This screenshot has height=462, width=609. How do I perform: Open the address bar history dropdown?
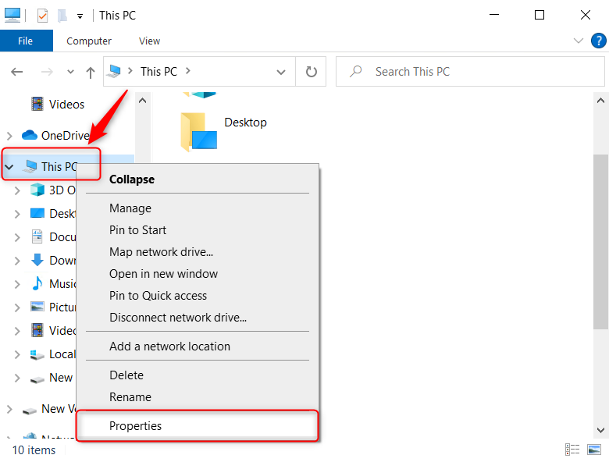[x=281, y=73]
